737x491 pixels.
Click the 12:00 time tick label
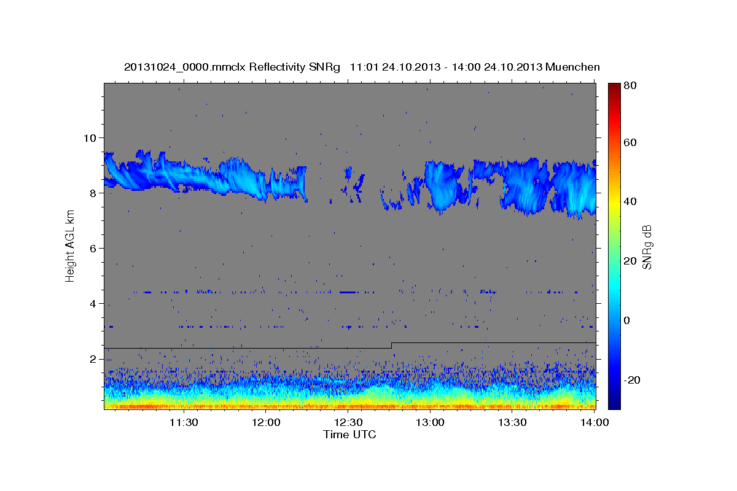pos(265,422)
